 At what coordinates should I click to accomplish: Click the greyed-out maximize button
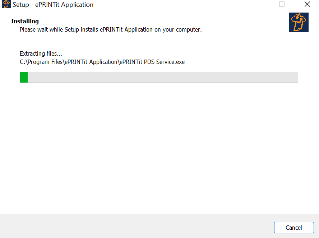(282, 5)
